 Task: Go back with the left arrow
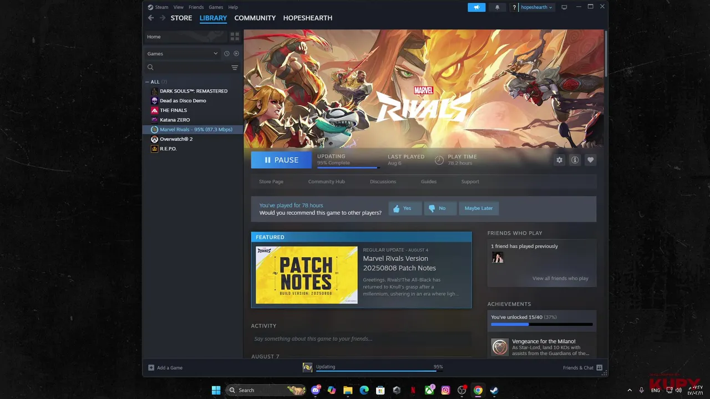click(151, 18)
